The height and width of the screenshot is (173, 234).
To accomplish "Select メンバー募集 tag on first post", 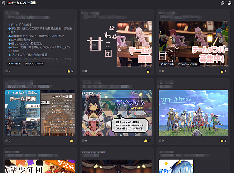I will pos(14,63).
